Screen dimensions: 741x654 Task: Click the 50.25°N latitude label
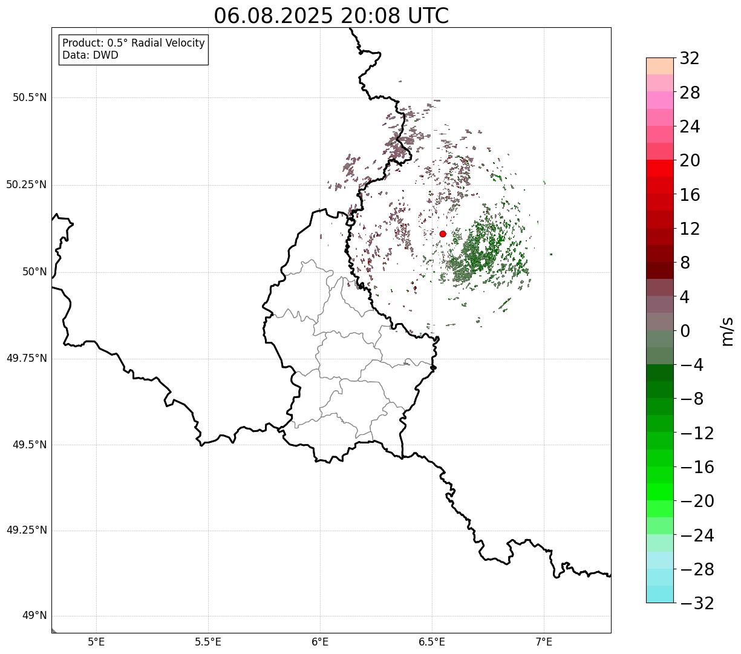(x=27, y=185)
